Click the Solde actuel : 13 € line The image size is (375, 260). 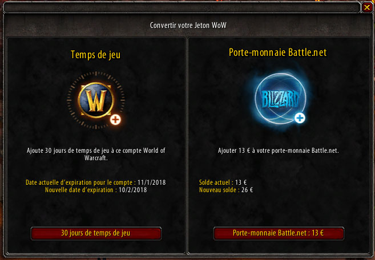tap(223, 182)
